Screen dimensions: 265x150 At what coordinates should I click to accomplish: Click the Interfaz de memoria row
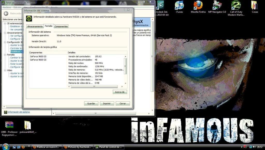pos(96,73)
